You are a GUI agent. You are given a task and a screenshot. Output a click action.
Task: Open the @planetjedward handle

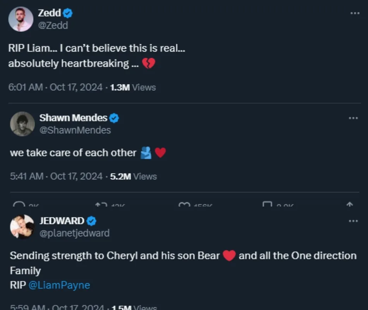[x=74, y=233]
